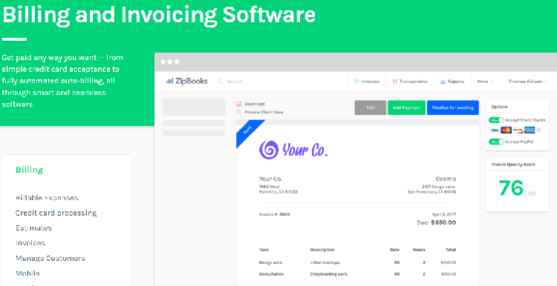
Task: Toggle the Accept PayPal switch
Action: [496, 142]
